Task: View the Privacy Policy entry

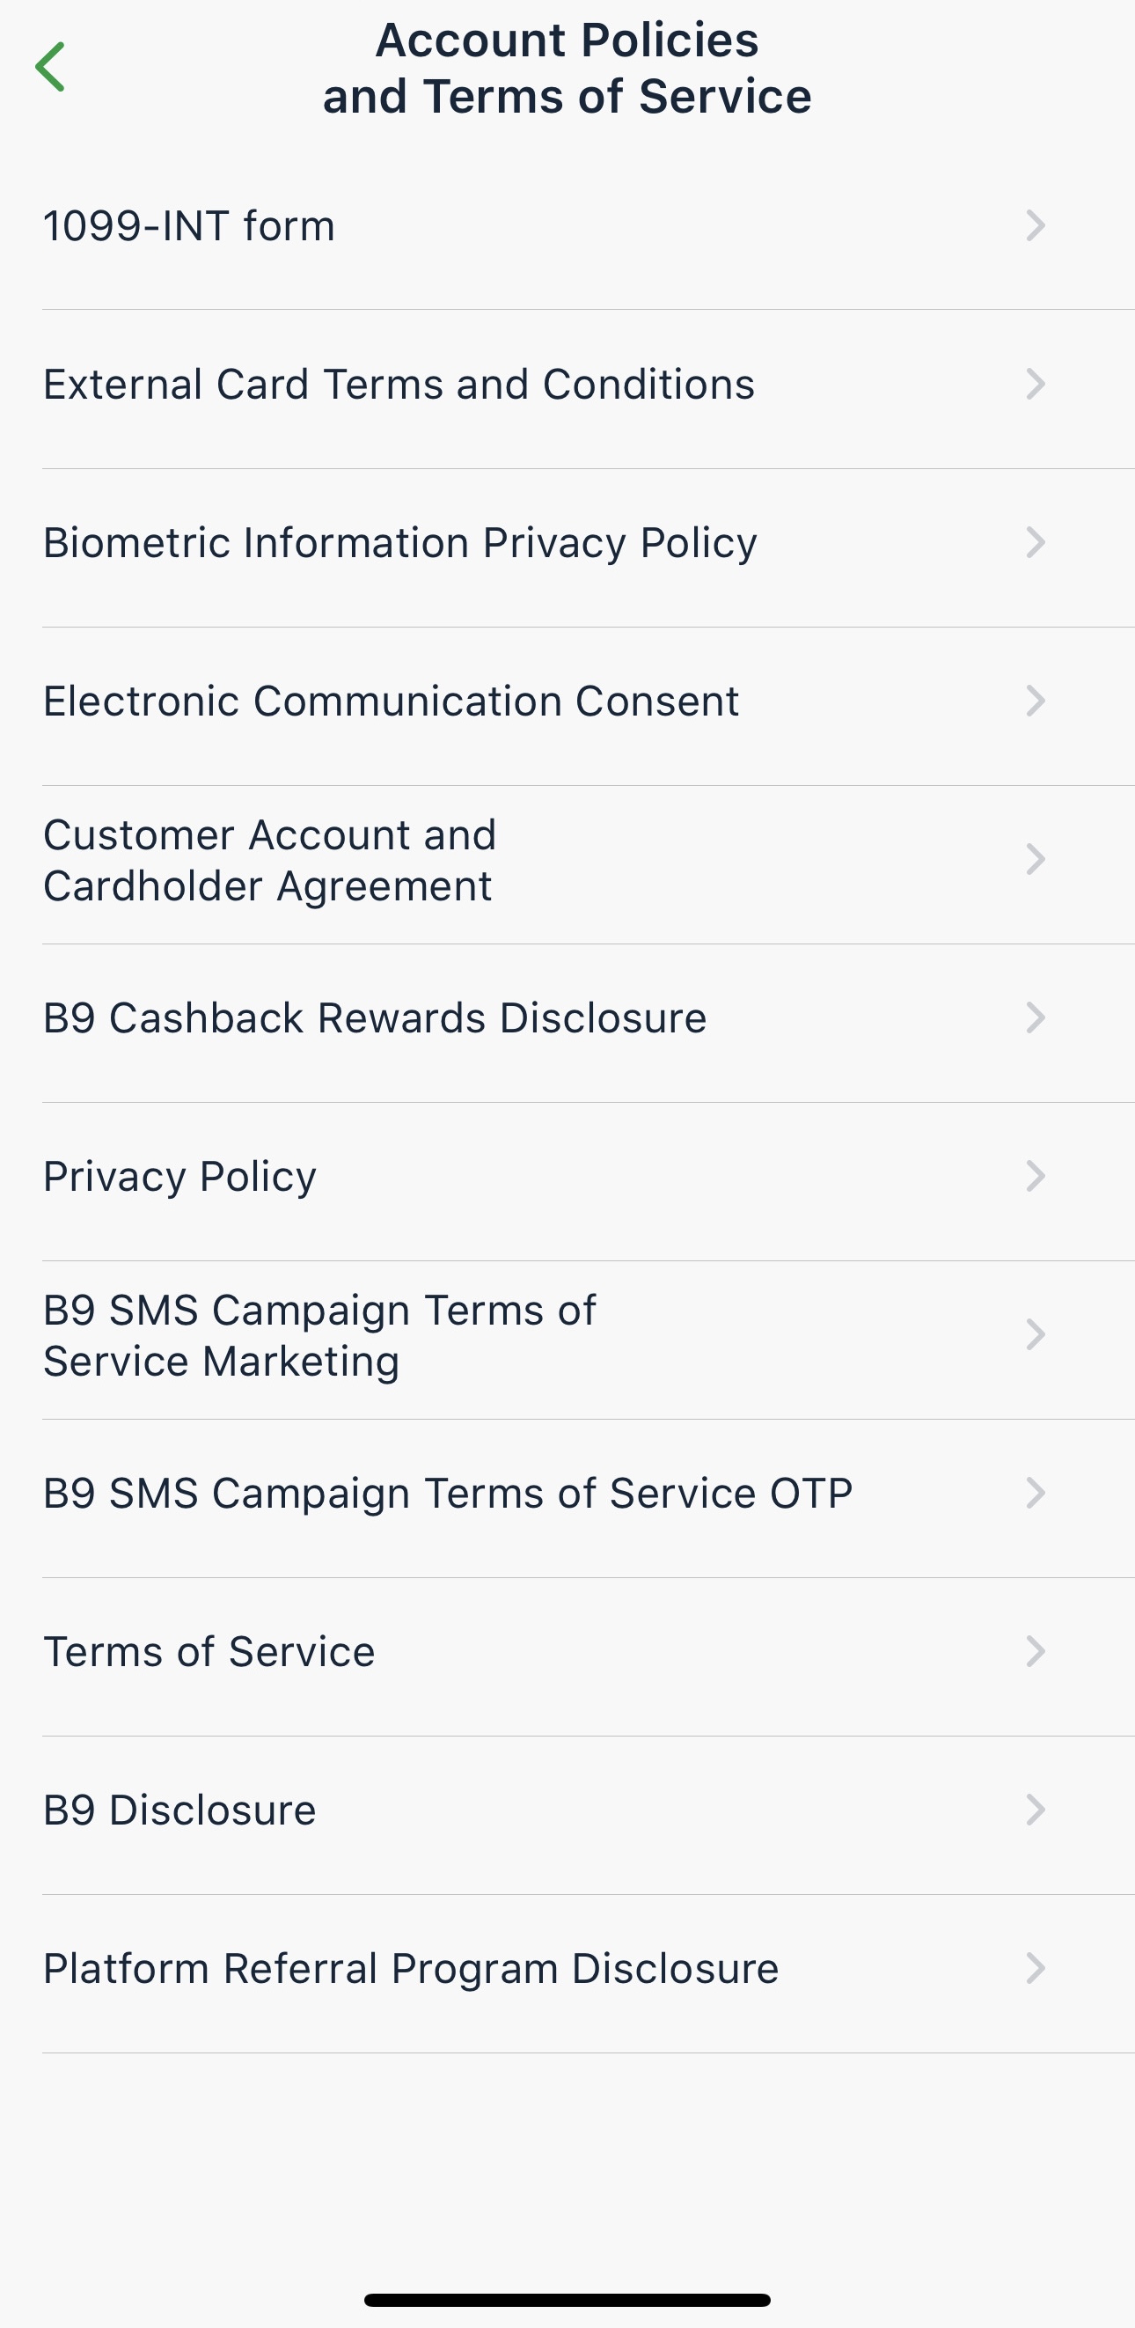Action: [179, 1177]
